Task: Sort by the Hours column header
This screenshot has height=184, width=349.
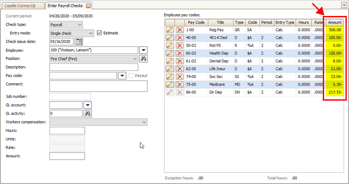Action: click(x=304, y=23)
